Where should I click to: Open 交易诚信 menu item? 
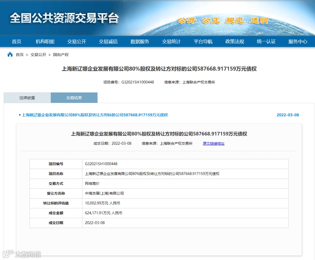(108, 42)
